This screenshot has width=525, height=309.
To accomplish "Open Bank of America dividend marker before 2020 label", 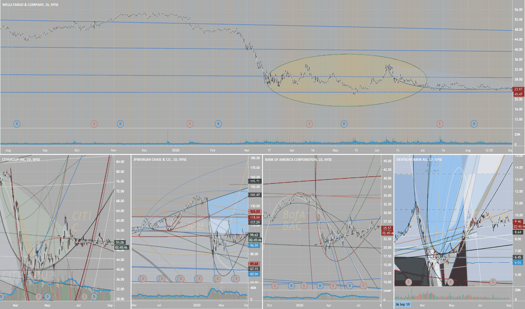I will (x=291, y=285).
